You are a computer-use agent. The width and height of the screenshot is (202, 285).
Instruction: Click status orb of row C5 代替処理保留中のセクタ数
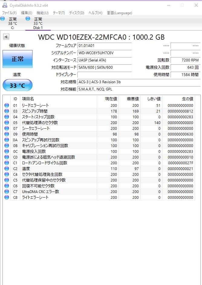point(7,180)
